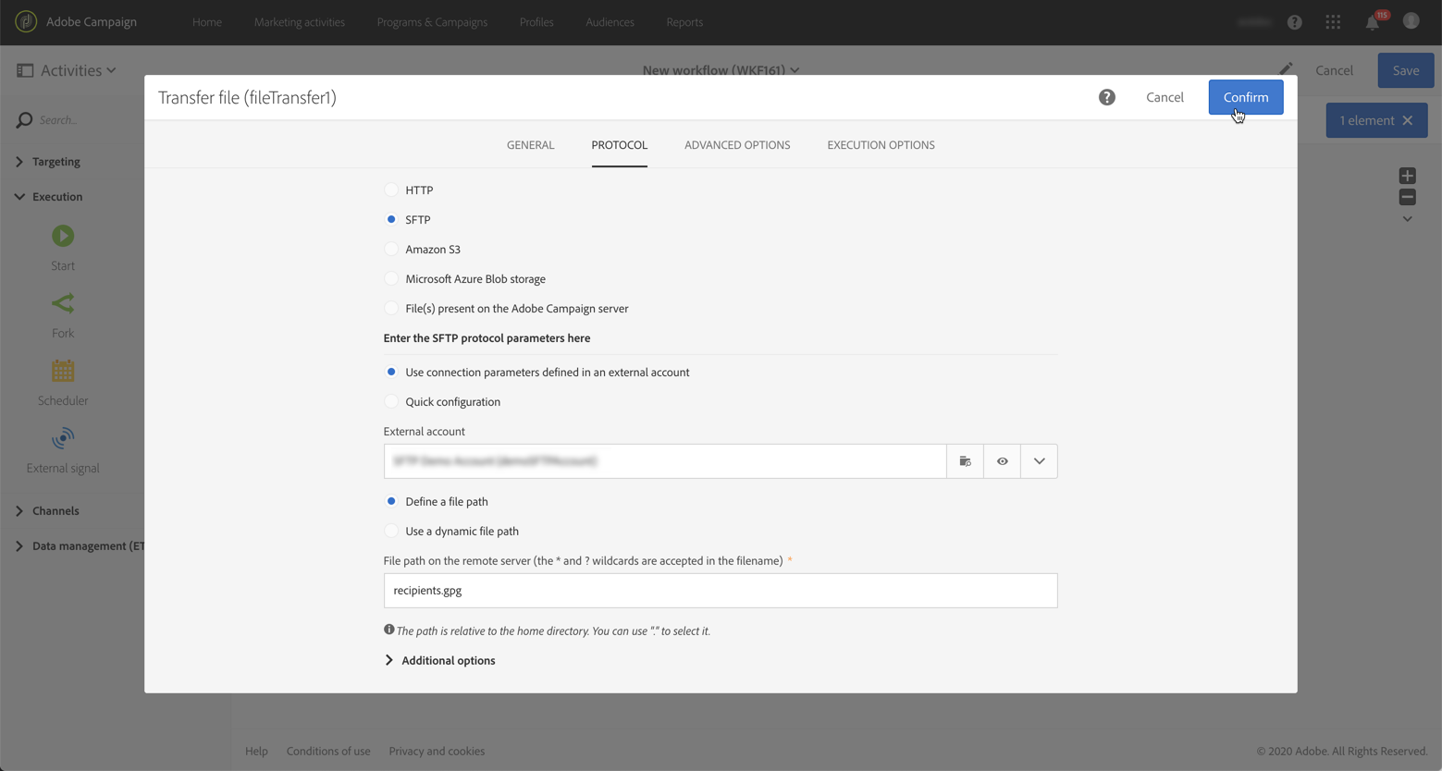Select the Amazon S3 protocol option
The image size is (1442, 771).
tap(391, 249)
